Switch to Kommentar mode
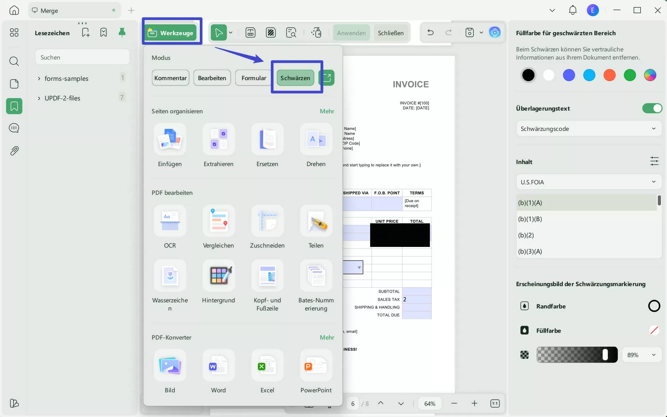This screenshot has width=667, height=417. (170, 78)
